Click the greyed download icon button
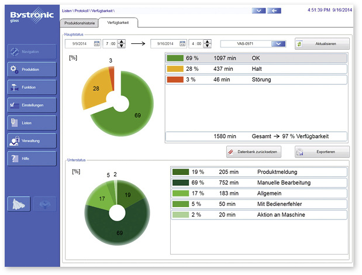Image resolution: width=362 pixels, height=275 pixels. tap(45, 204)
